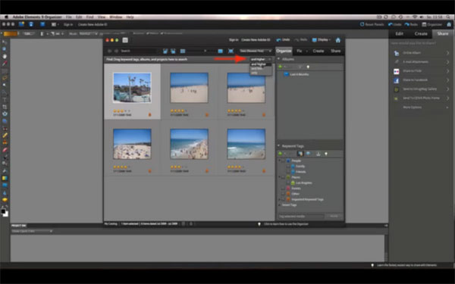Image resolution: width=455 pixels, height=284 pixels.
Task: Tick the Other keyword tag checkbox
Action: (x=283, y=194)
